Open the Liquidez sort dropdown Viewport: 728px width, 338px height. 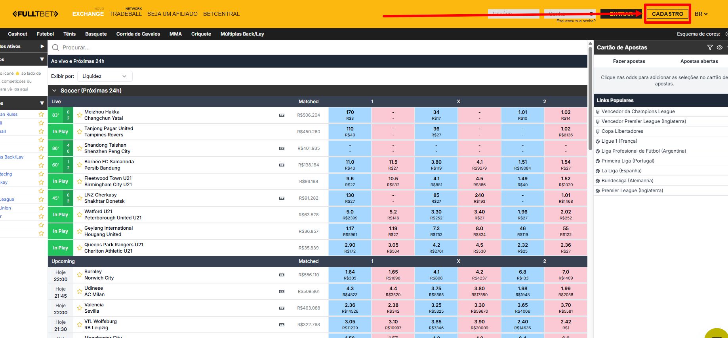[105, 76]
